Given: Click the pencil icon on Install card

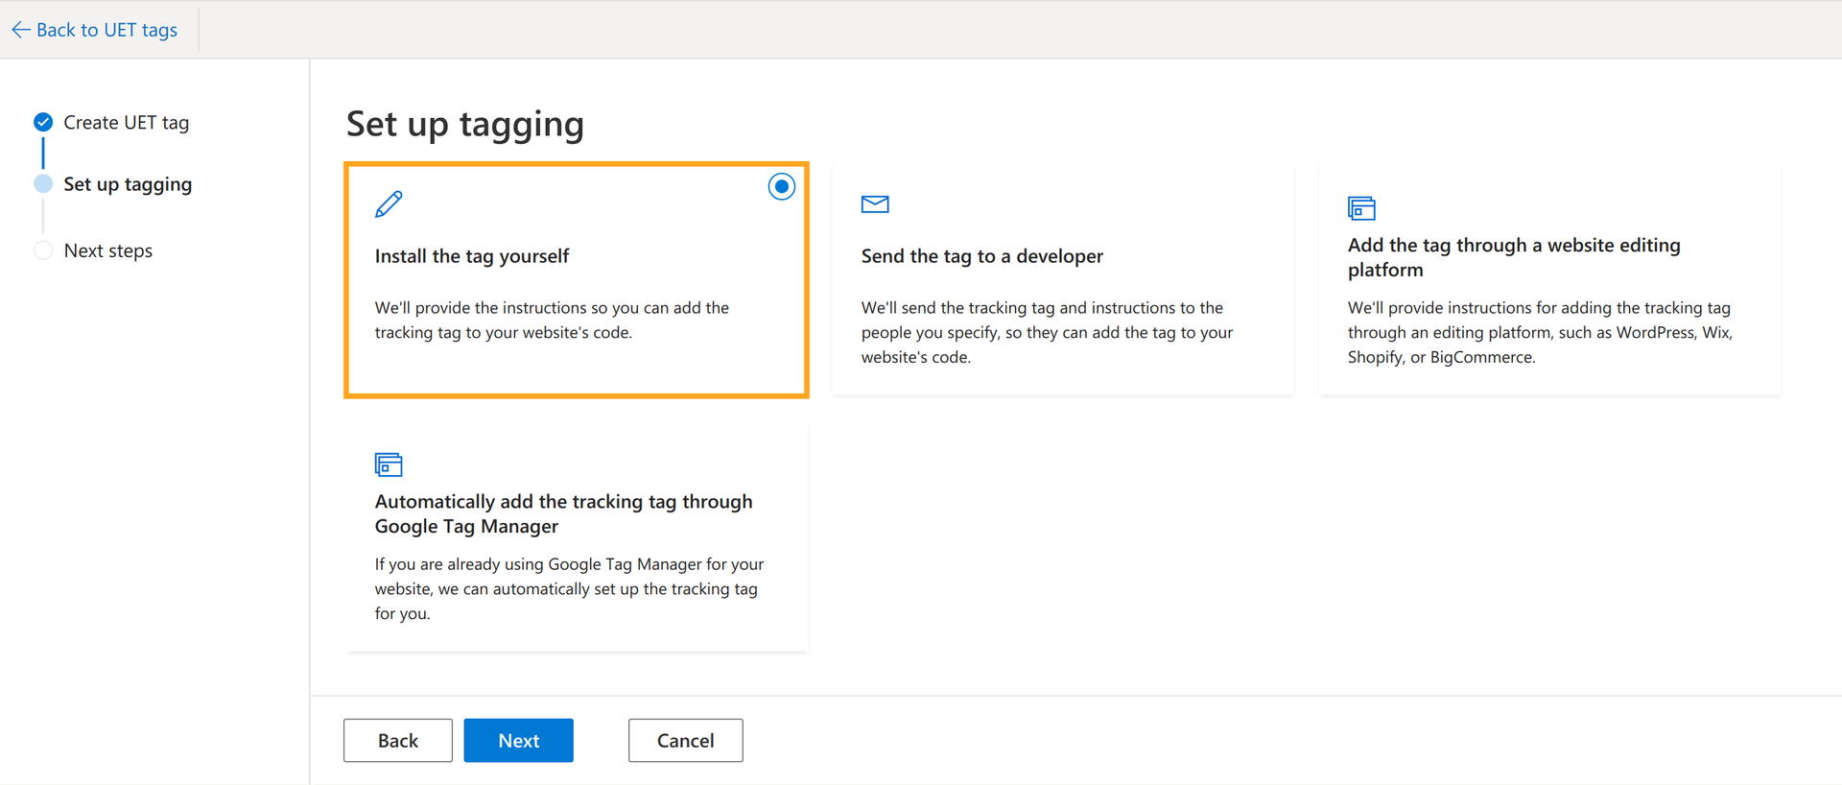Looking at the screenshot, I should [389, 204].
